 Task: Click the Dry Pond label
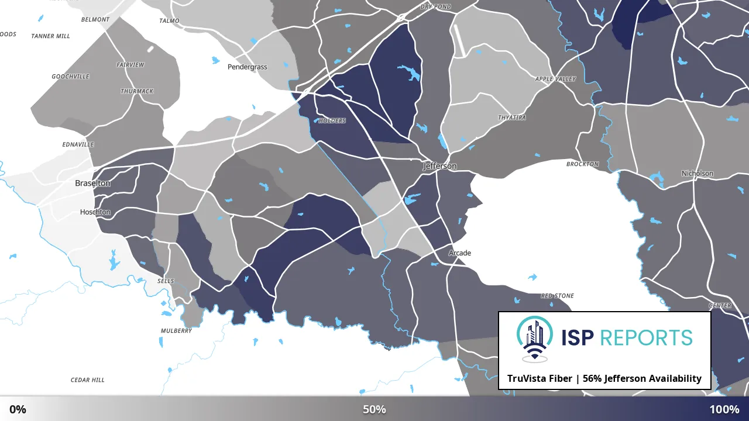click(436, 6)
